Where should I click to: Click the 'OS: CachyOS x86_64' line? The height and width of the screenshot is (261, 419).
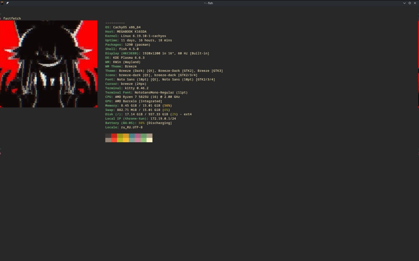(x=123, y=27)
